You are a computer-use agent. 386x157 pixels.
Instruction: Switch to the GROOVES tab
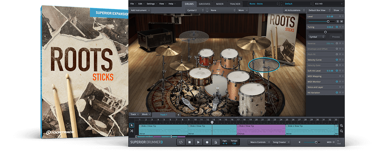205,4
